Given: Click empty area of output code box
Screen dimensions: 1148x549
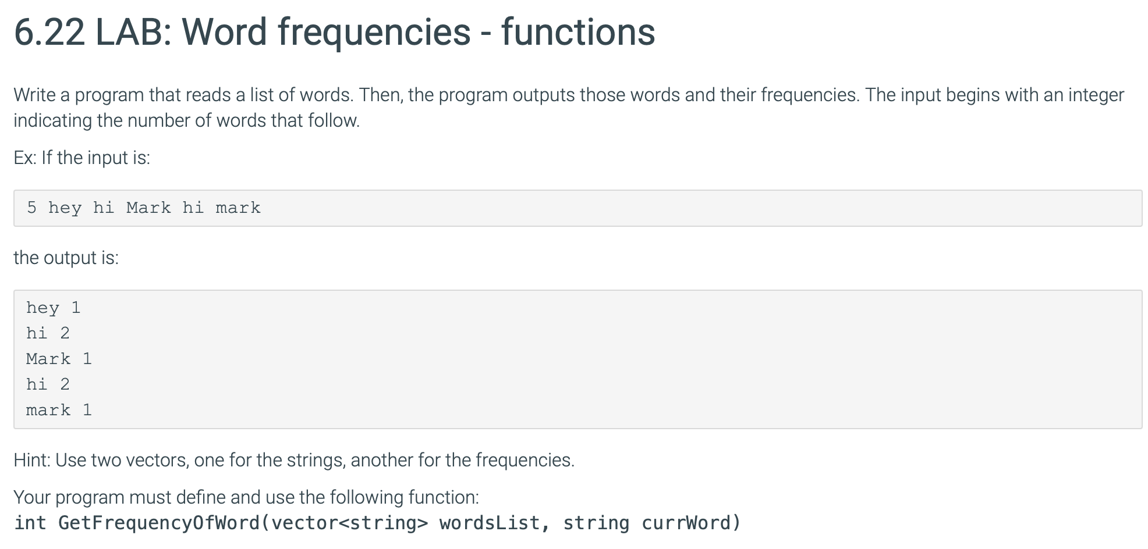Looking at the screenshot, I should tap(640, 361).
